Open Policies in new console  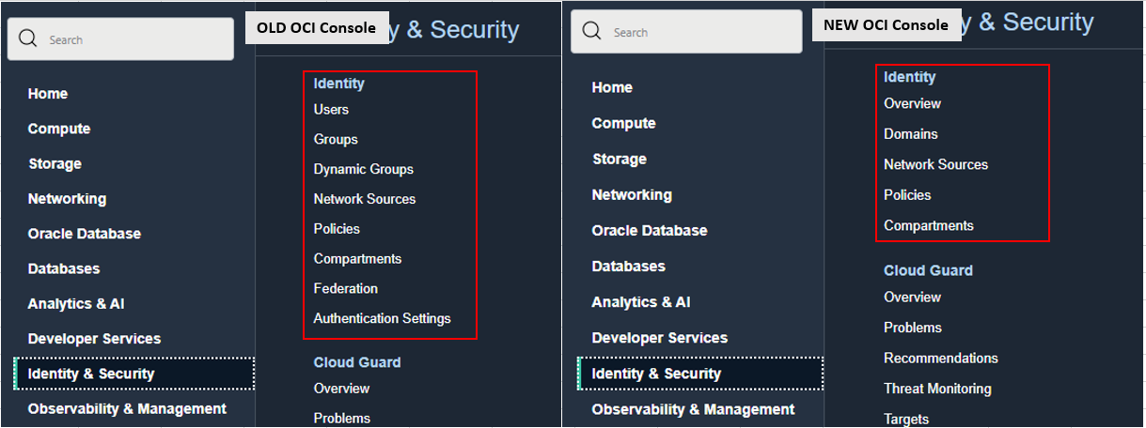[907, 195]
